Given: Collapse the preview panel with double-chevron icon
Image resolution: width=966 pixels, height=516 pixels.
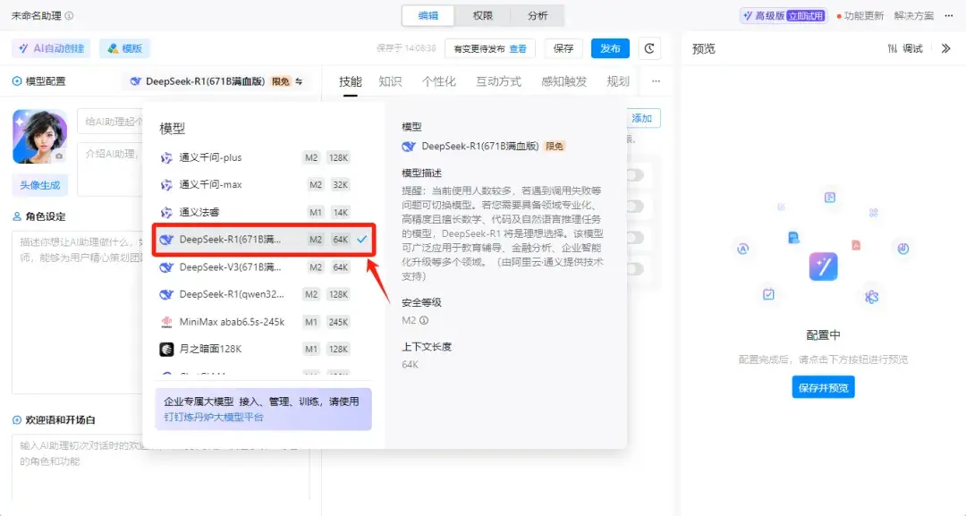Looking at the screenshot, I should point(945,48).
